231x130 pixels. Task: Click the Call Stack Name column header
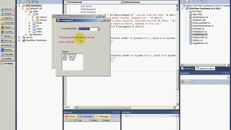coord(147,116)
